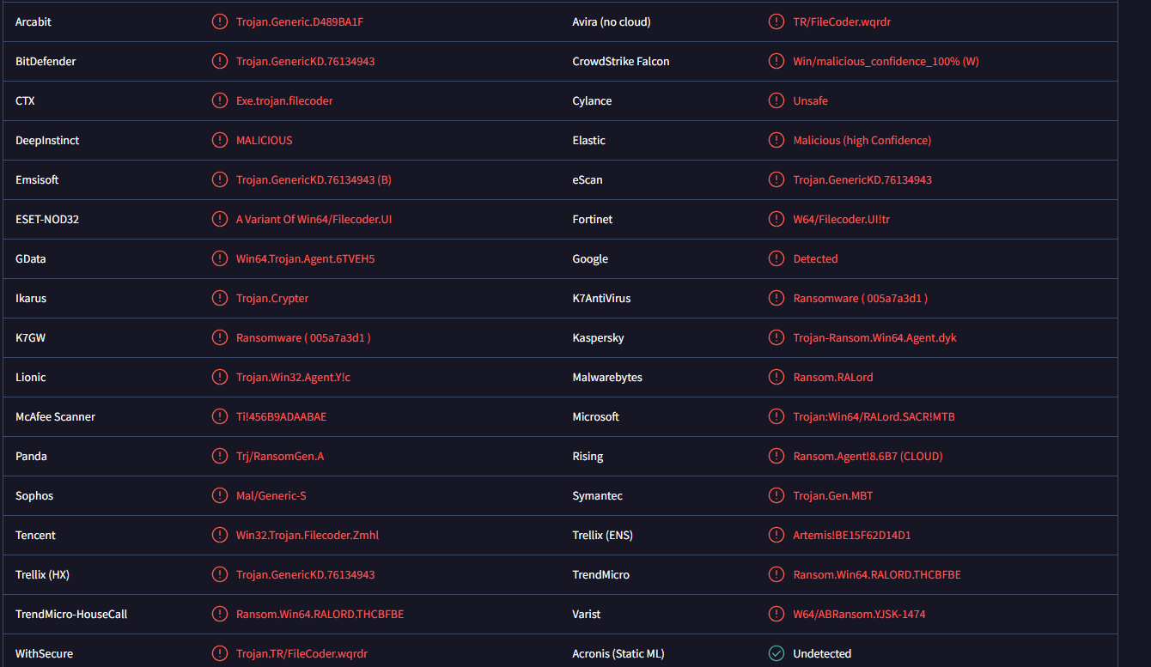Click the warning icon in the TrendMicro-HouseCall row

220,614
